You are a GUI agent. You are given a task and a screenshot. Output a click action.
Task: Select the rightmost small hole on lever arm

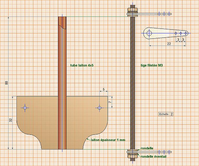click(186, 33)
